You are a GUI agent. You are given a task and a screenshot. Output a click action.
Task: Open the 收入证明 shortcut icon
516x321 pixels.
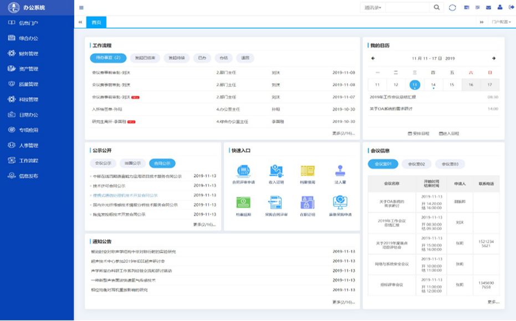click(276, 171)
